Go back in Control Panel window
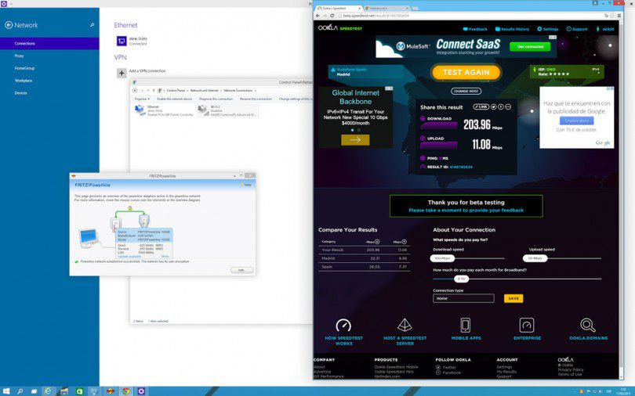 click(x=135, y=91)
